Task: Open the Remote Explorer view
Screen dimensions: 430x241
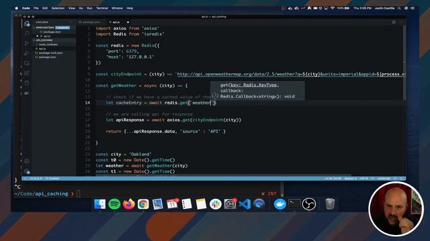Action: (x=27, y=63)
